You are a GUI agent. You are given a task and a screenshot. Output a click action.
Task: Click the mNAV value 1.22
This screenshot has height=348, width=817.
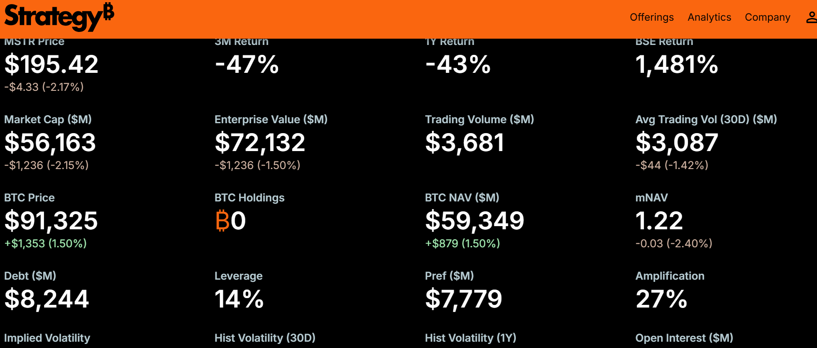pyautogui.click(x=659, y=221)
